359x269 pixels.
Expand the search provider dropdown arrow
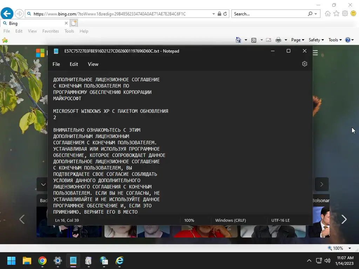316,14
